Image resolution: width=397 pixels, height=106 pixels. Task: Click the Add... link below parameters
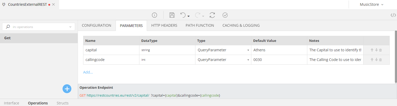point(88,72)
